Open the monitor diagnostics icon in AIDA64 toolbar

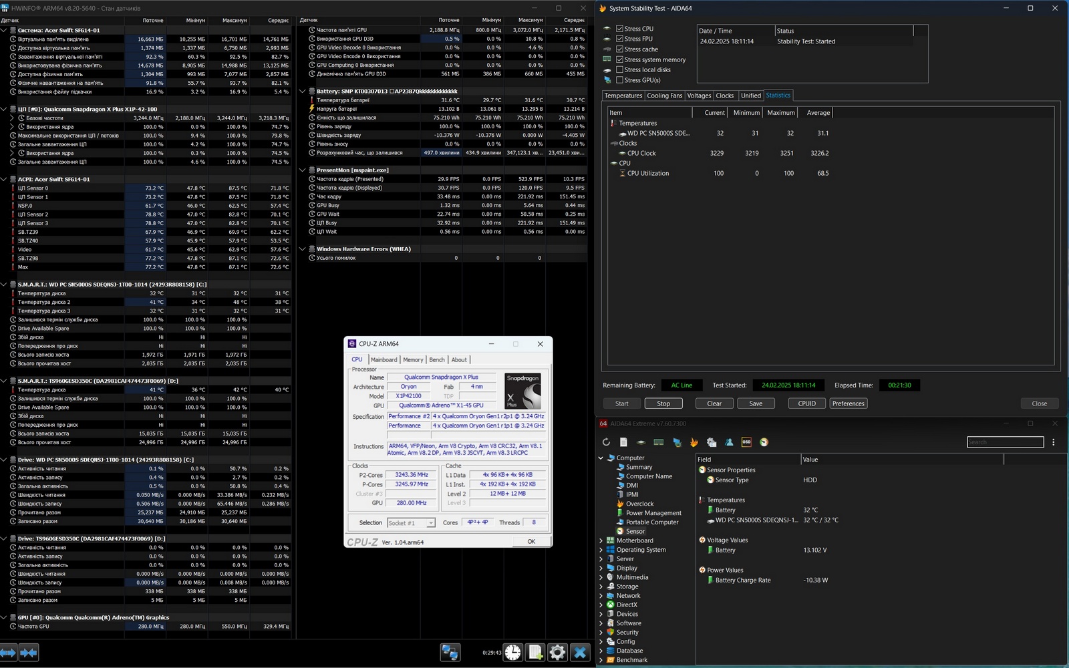click(677, 442)
